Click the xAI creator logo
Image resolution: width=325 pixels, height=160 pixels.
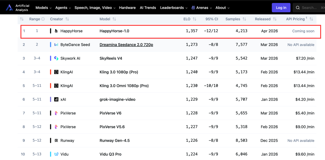[x=56, y=99]
